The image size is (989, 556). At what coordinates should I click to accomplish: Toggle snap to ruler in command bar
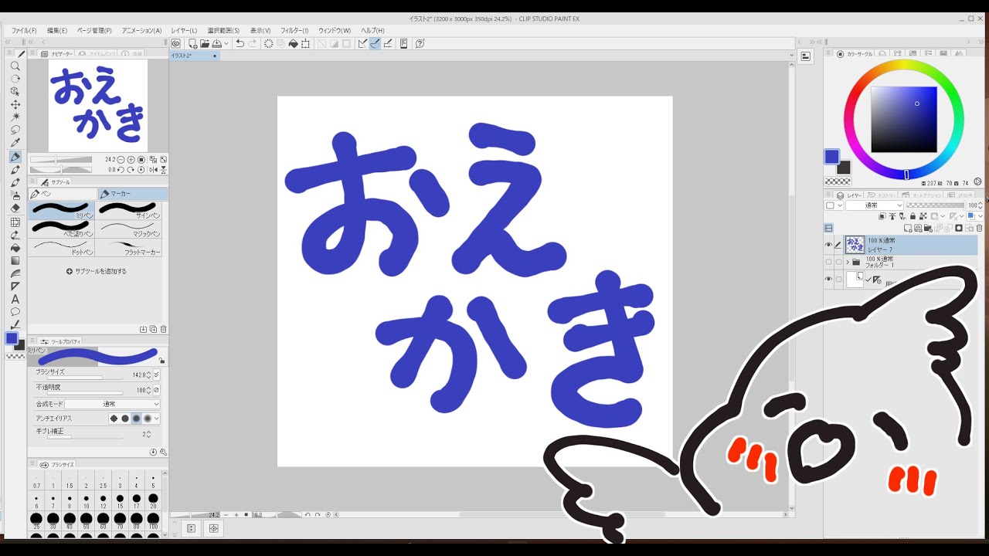pyautogui.click(x=362, y=44)
